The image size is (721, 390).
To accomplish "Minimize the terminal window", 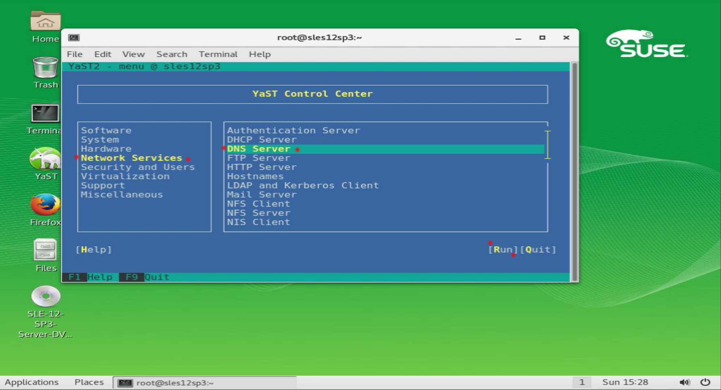I will pos(518,38).
